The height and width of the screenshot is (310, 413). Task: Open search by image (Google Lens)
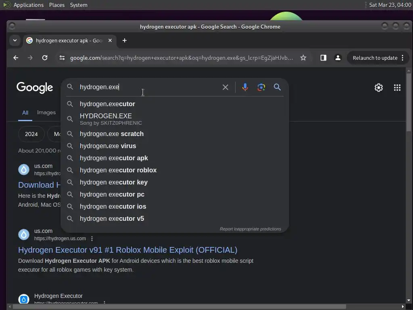pyautogui.click(x=261, y=87)
